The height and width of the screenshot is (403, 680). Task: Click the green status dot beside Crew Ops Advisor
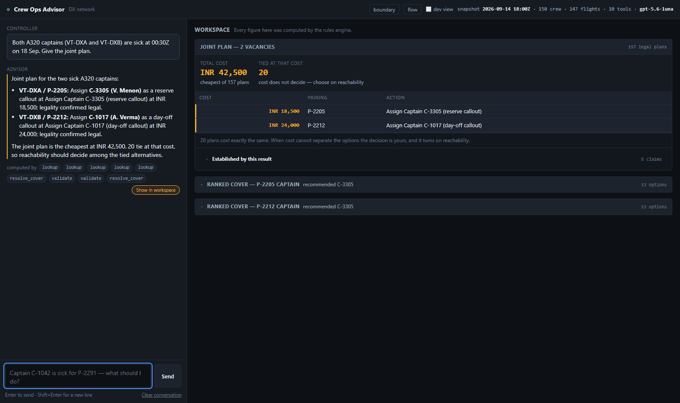(8, 9)
